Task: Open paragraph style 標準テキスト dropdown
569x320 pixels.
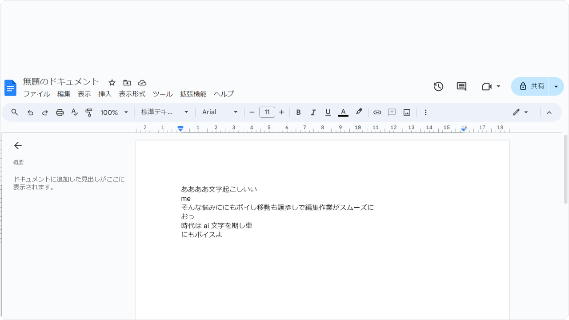Action: click(x=165, y=112)
